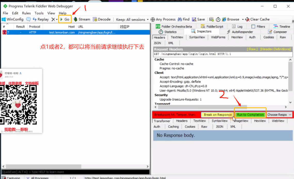Screen dimensions: 294x179
Task: Open the Remove sessions dropdown arrow
Action: tap(57, 20)
